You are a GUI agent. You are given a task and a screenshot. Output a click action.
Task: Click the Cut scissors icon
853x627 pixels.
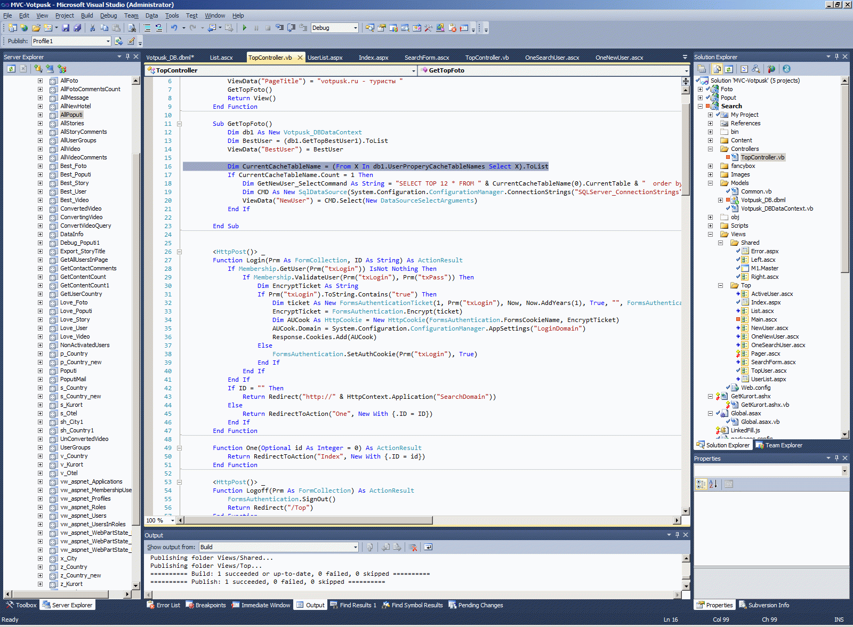pyautogui.click(x=92, y=28)
